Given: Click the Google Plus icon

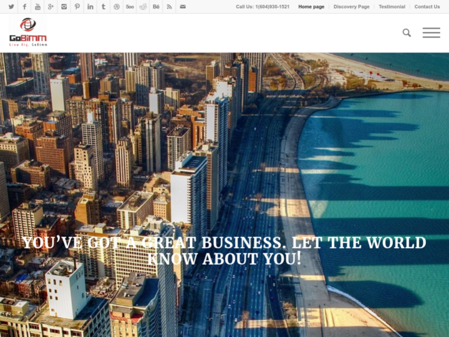Looking at the screenshot, I should [x=51, y=7].
